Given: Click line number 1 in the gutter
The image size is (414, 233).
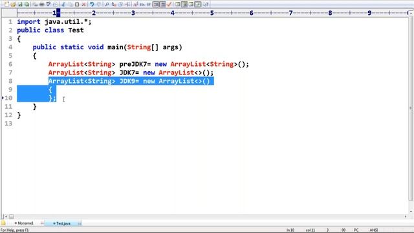Looking at the screenshot, I should point(10,21).
